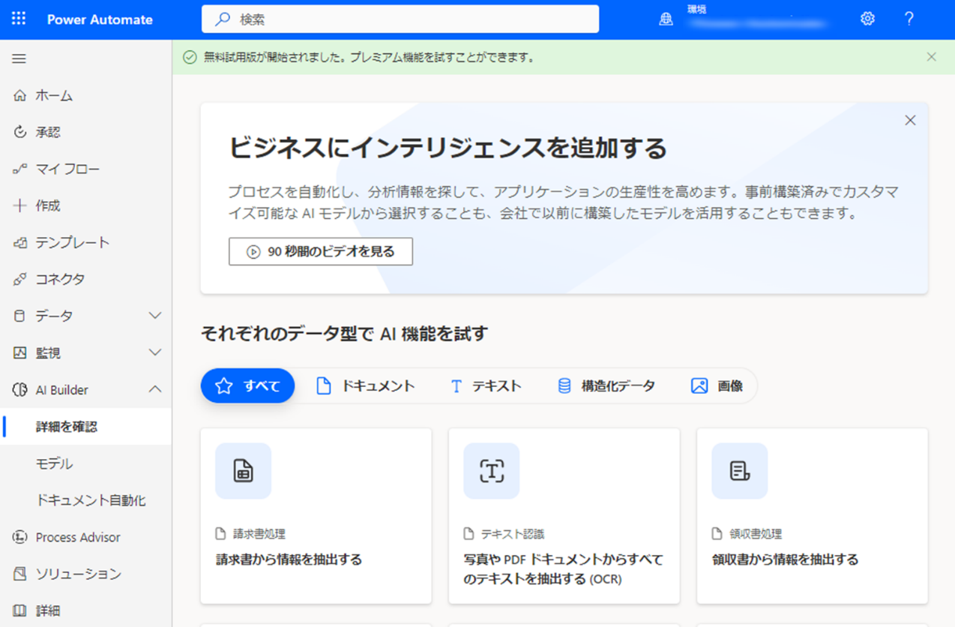
Task: Open the app launcher waffle icon
Action: coord(19,19)
